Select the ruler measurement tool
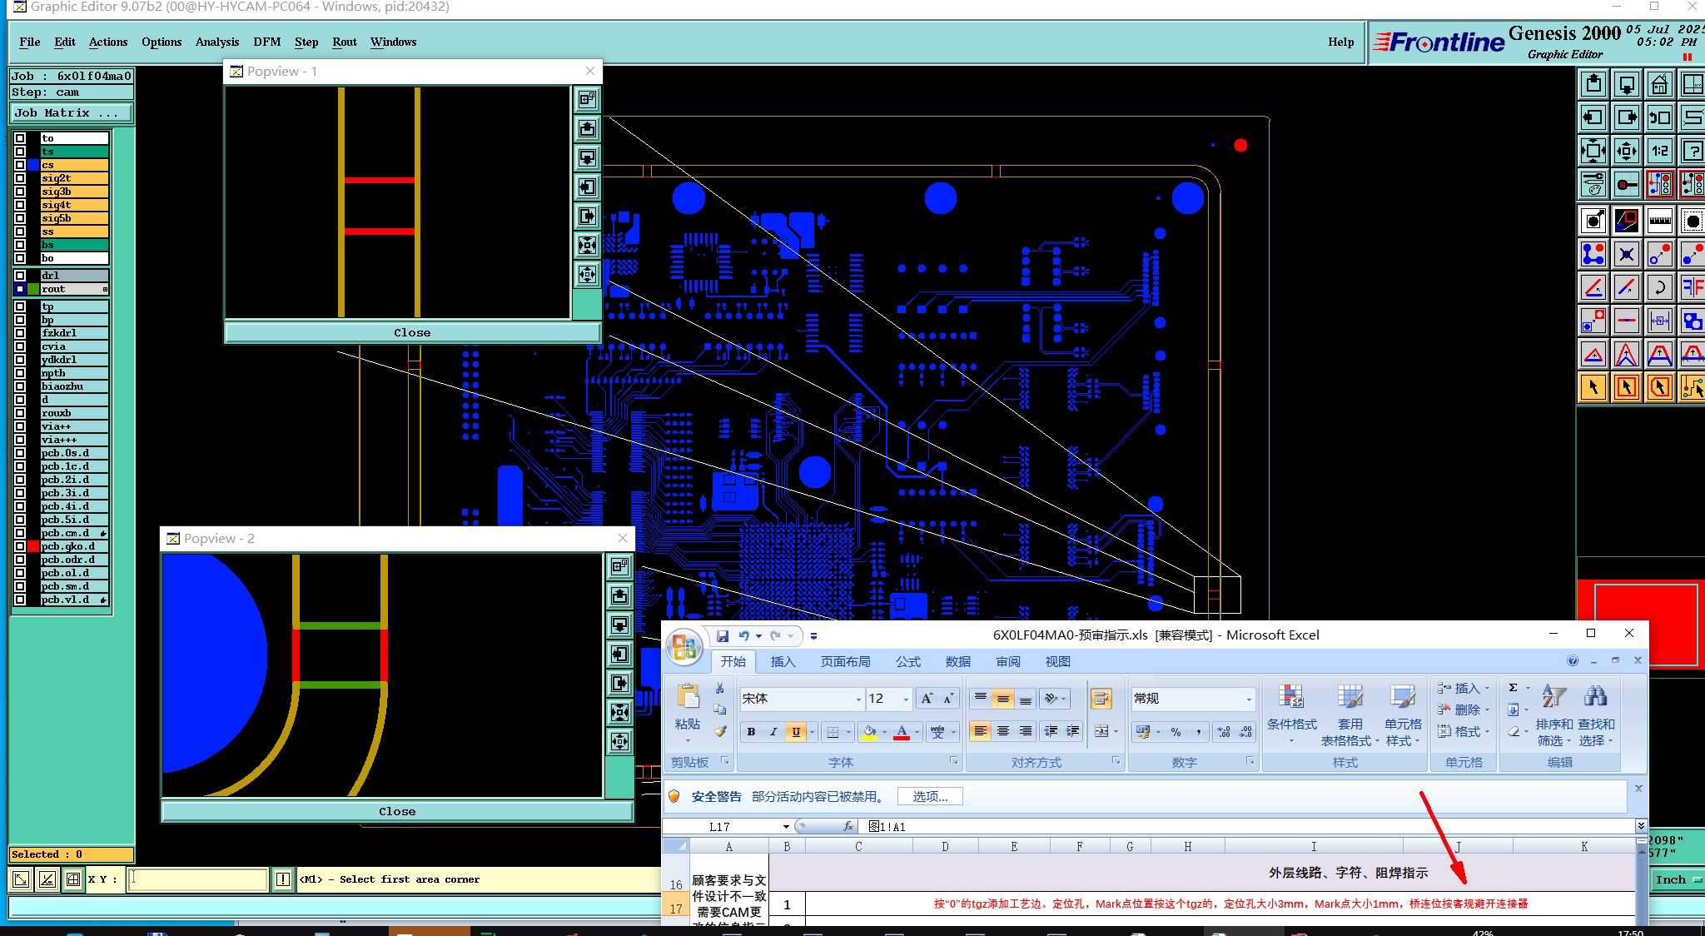The image size is (1705, 936). (1659, 221)
